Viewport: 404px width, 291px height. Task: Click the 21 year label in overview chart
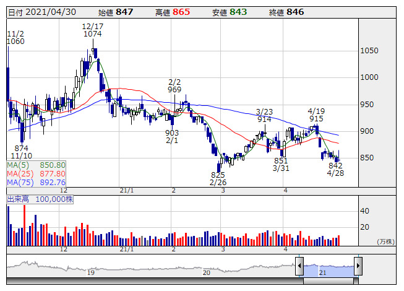coord(322,272)
